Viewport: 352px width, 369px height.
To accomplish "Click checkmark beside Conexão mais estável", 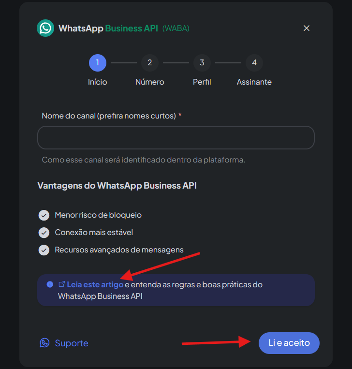I will point(44,233).
